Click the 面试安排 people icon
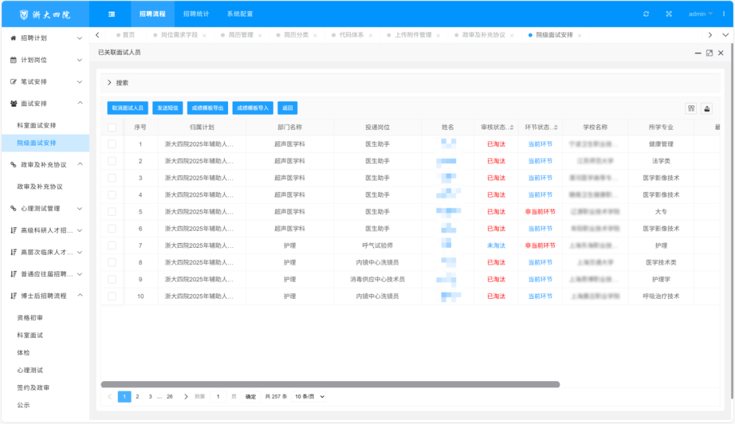The image size is (735, 424). click(x=13, y=103)
